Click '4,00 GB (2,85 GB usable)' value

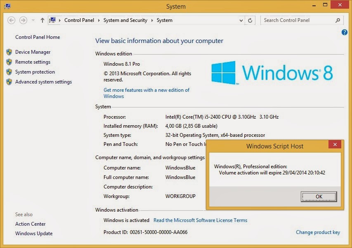[191, 126]
